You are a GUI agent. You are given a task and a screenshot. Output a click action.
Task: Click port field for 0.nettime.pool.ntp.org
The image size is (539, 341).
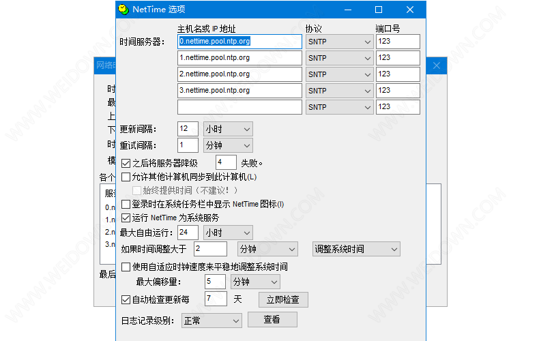pyautogui.click(x=398, y=42)
